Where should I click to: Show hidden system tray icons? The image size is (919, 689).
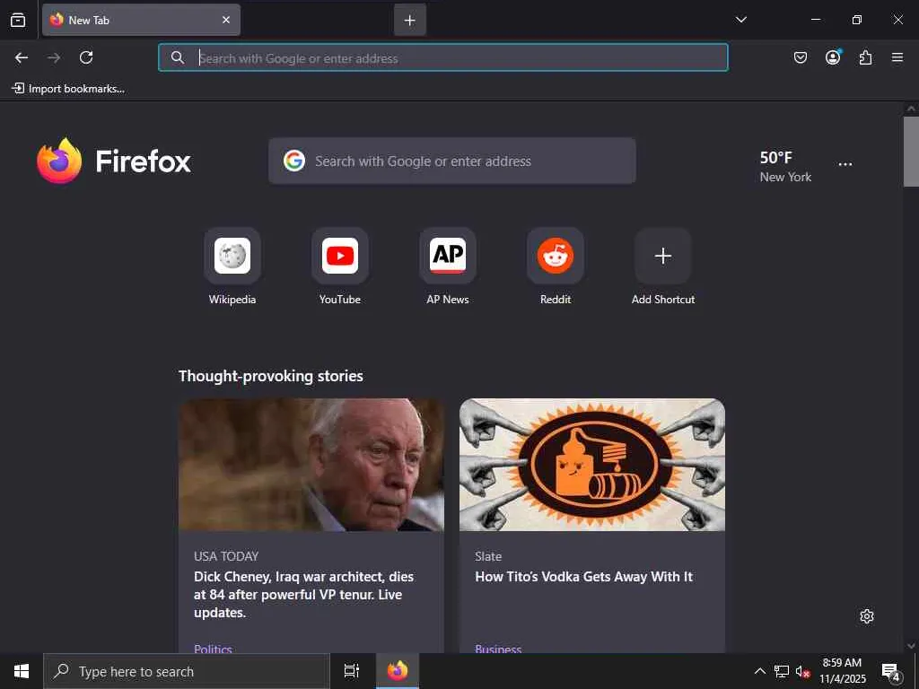tap(759, 671)
